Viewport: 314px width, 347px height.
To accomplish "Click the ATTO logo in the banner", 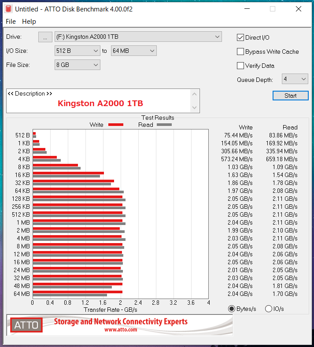I will point(26,325).
